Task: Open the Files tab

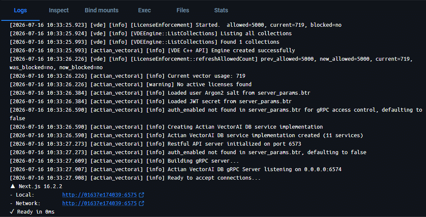Action: pyautogui.click(x=183, y=11)
